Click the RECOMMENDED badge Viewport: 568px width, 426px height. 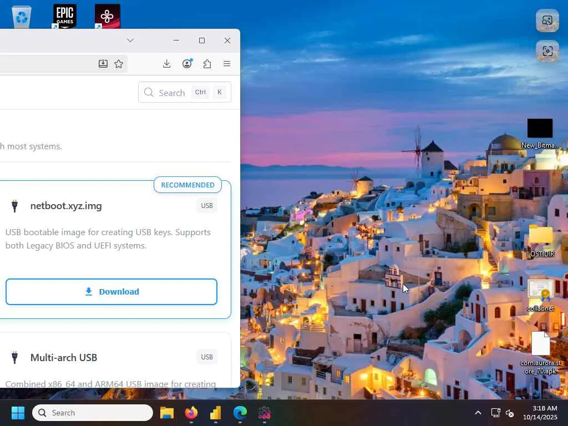click(187, 185)
